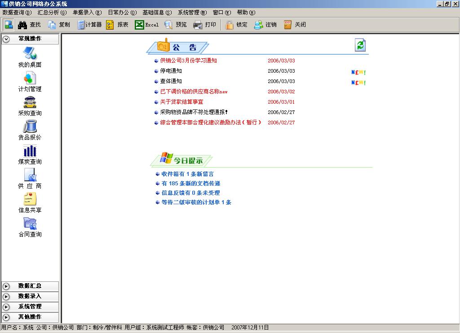Viewport: 460px width, 333px height.
Task: Export with the Excel toolbar button
Action: pyautogui.click(x=147, y=25)
